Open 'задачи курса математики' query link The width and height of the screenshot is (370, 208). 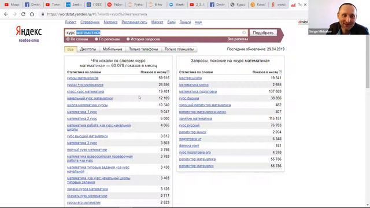(87, 189)
